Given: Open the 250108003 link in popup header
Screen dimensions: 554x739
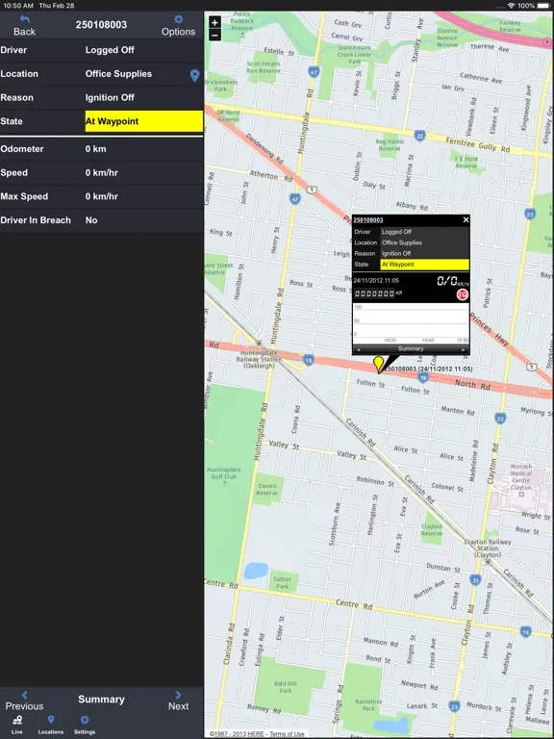Looking at the screenshot, I should click(x=368, y=220).
